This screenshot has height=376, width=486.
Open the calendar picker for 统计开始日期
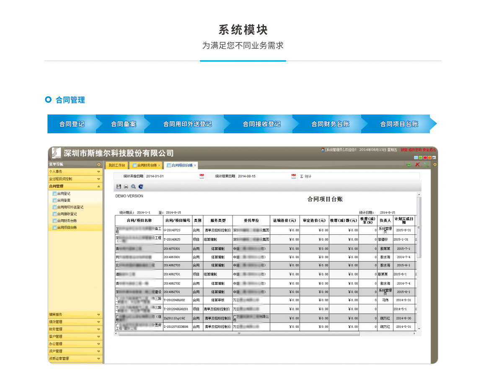click(x=202, y=176)
